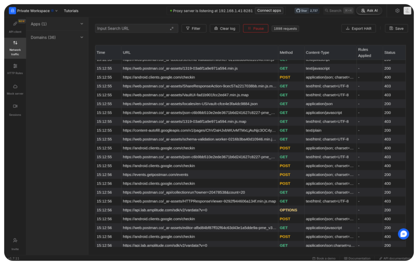Click the Save button

point(396,29)
